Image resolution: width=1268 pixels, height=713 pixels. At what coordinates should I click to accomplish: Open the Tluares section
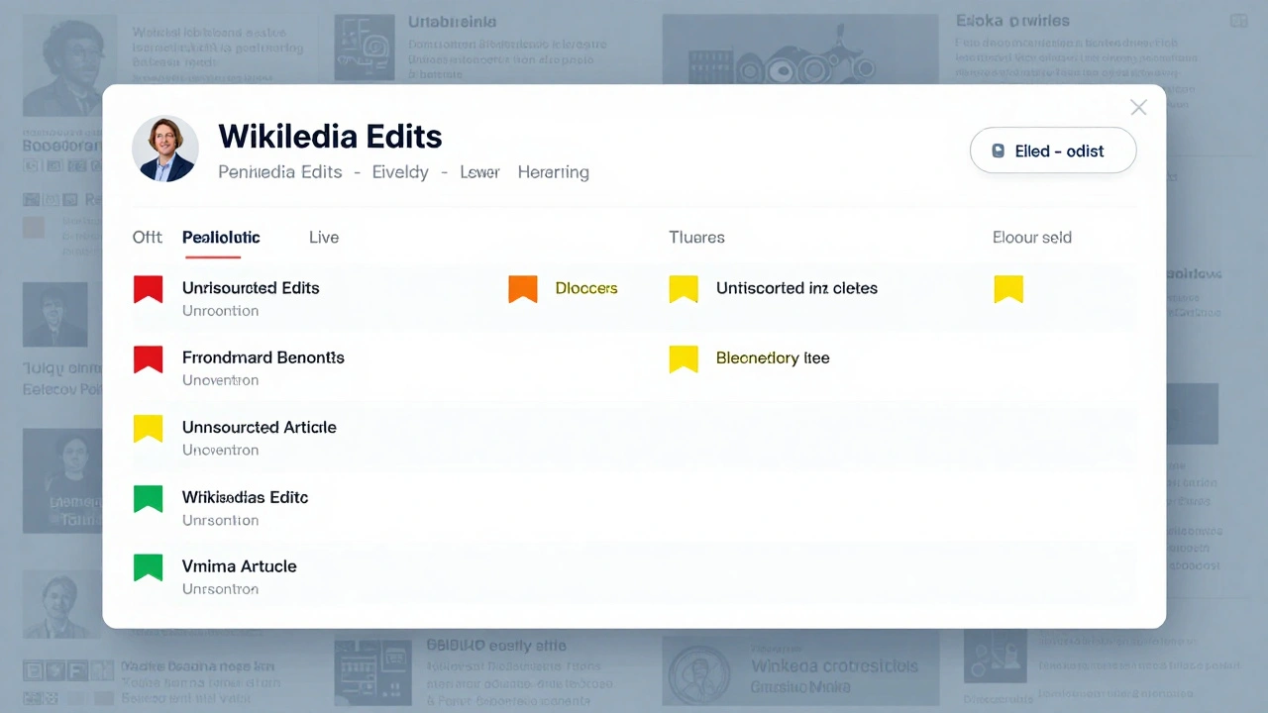(696, 237)
